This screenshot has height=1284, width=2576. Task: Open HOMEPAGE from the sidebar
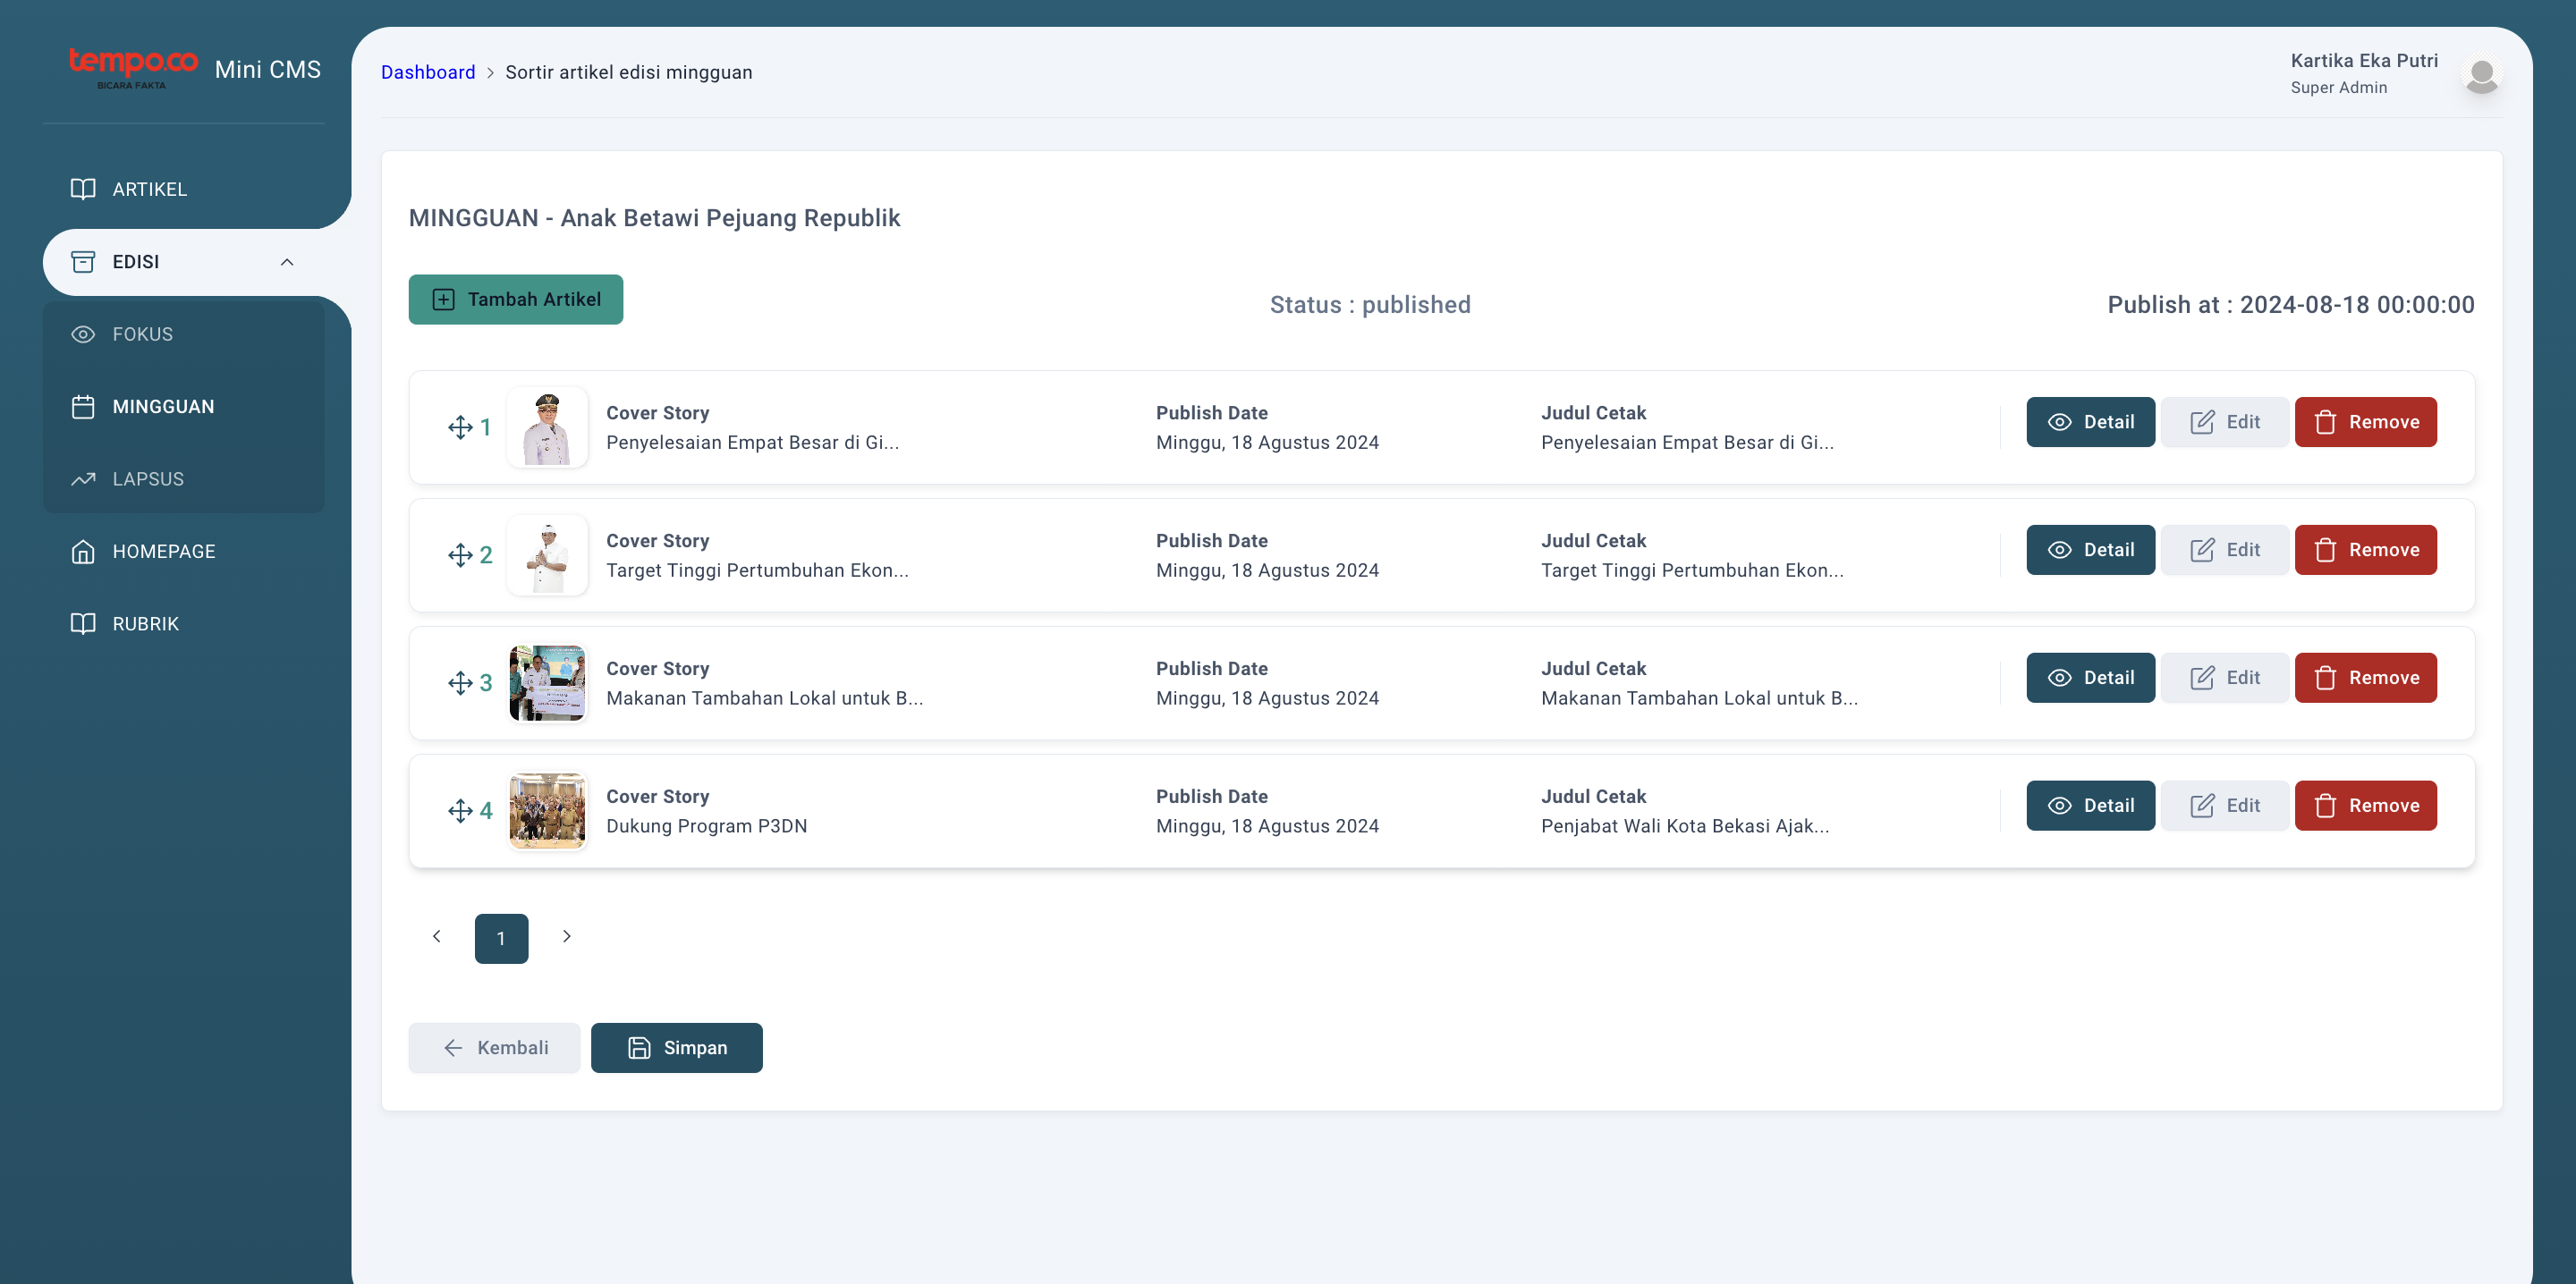click(164, 552)
